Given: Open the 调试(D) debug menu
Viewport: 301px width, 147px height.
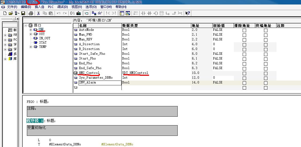Looking at the screenshot, I should [62, 7].
